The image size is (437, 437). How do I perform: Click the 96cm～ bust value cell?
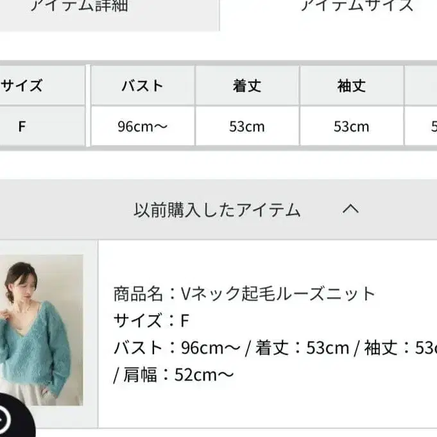point(142,126)
